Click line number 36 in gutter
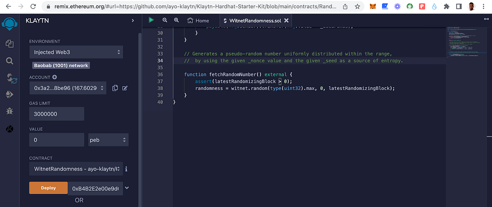Viewport: 492px width, 207px height. [160, 74]
